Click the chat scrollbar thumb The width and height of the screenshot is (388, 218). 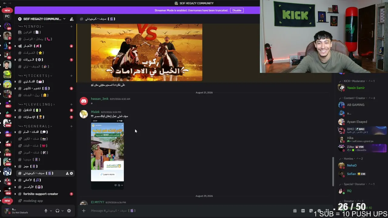pyautogui.click(x=333, y=172)
